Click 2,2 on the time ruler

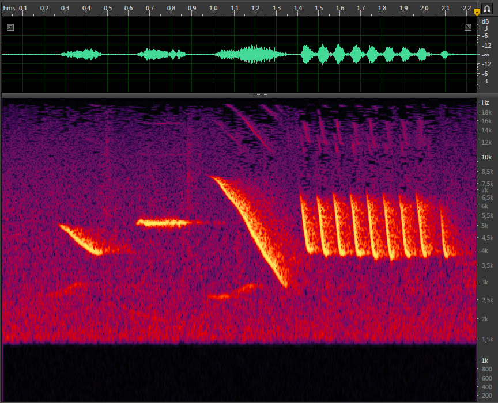466,8
